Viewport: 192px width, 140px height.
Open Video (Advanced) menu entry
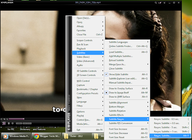pos(88,61)
